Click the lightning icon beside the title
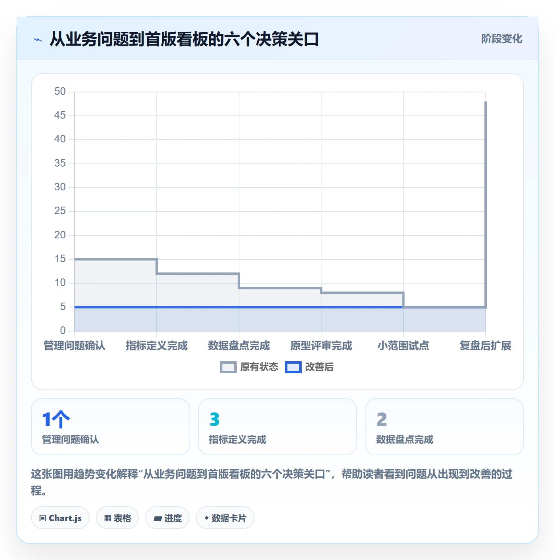The image size is (555, 560). 38,40
